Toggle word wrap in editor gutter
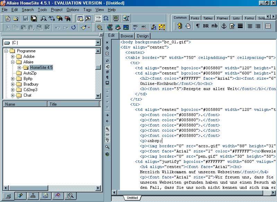 click(x=107, y=61)
